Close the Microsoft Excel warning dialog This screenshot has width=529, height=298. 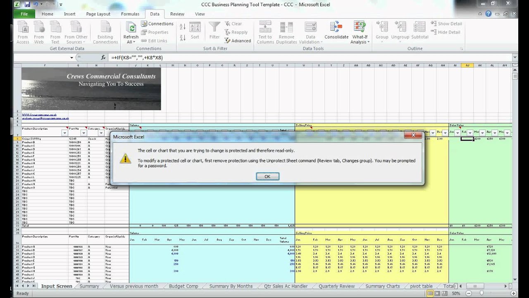tap(413, 135)
